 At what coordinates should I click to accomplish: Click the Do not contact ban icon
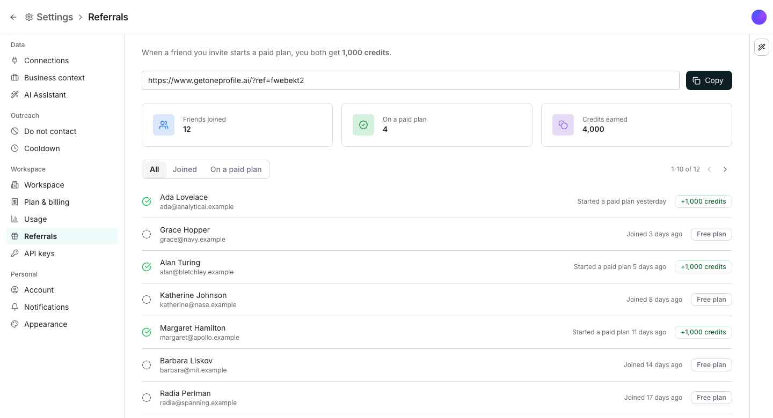tap(15, 131)
